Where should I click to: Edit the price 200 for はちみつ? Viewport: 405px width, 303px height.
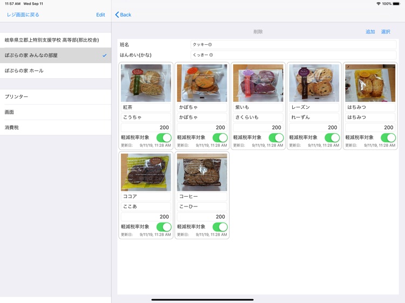pos(370,127)
